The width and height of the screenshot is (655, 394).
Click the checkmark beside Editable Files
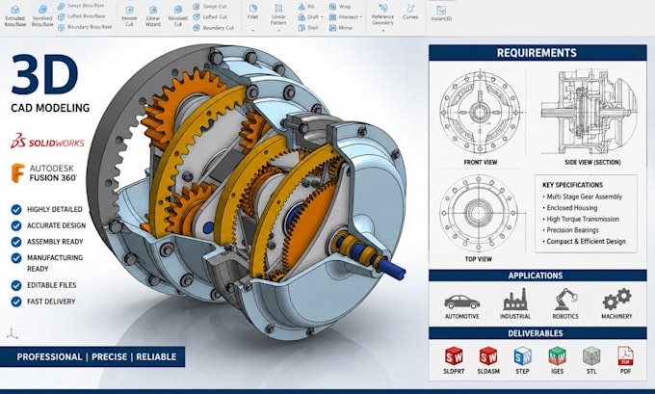click(x=16, y=285)
